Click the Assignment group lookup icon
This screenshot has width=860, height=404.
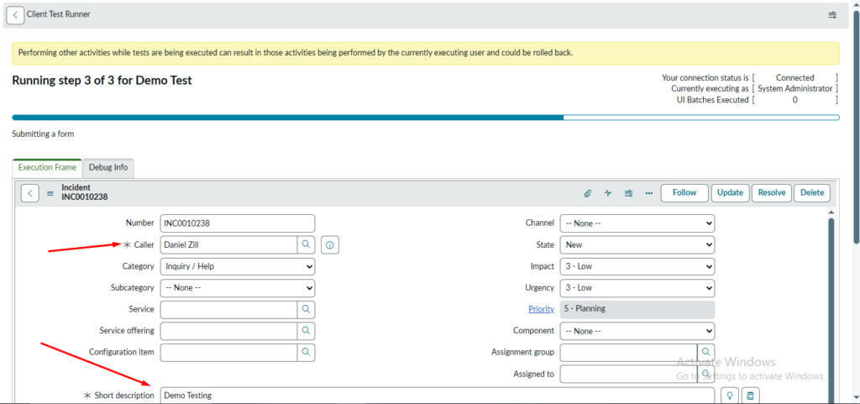point(706,352)
